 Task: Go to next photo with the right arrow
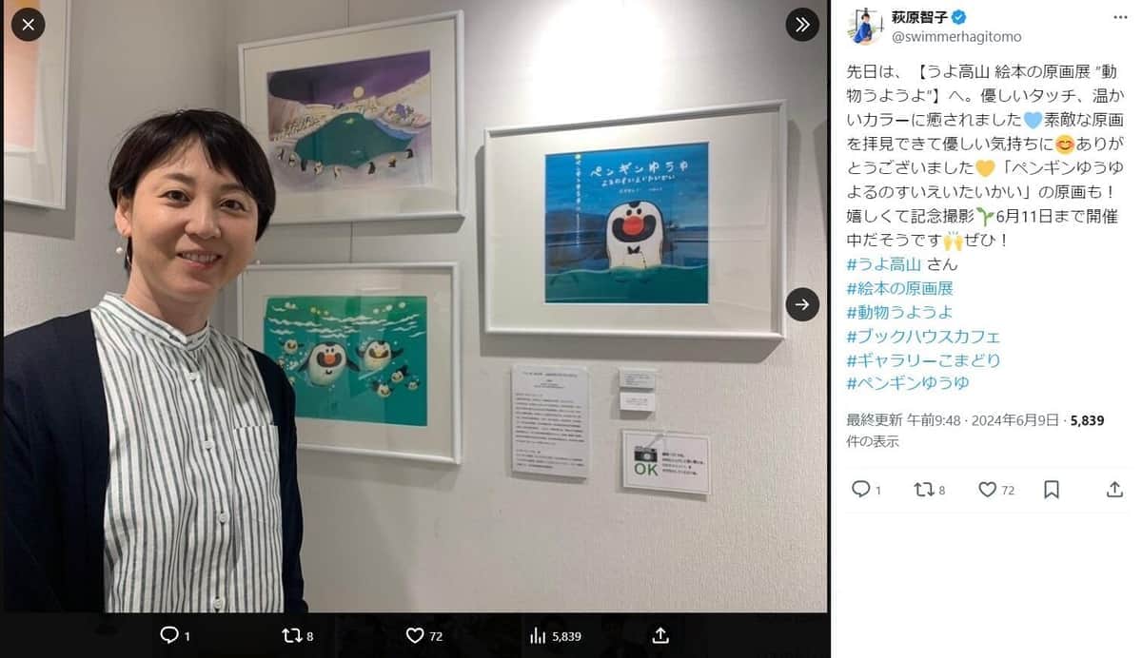802,304
